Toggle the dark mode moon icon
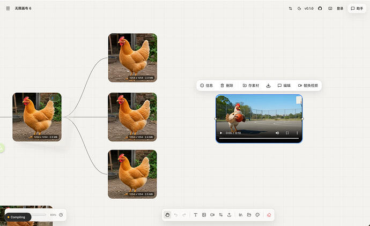 coord(299,9)
